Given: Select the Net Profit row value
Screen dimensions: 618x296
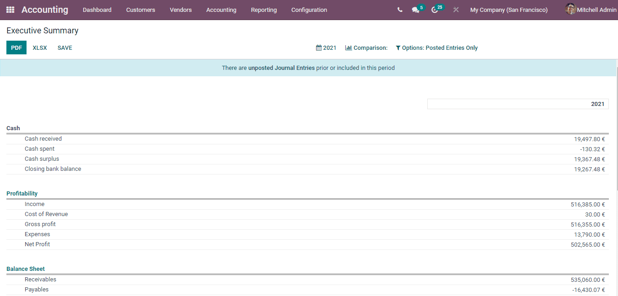Looking at the screenshot, I should (x=589, y=244).
